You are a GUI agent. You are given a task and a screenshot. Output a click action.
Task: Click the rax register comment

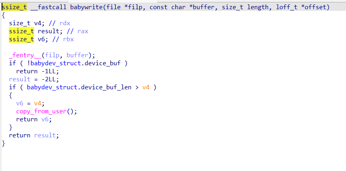(x=77, y=31)
